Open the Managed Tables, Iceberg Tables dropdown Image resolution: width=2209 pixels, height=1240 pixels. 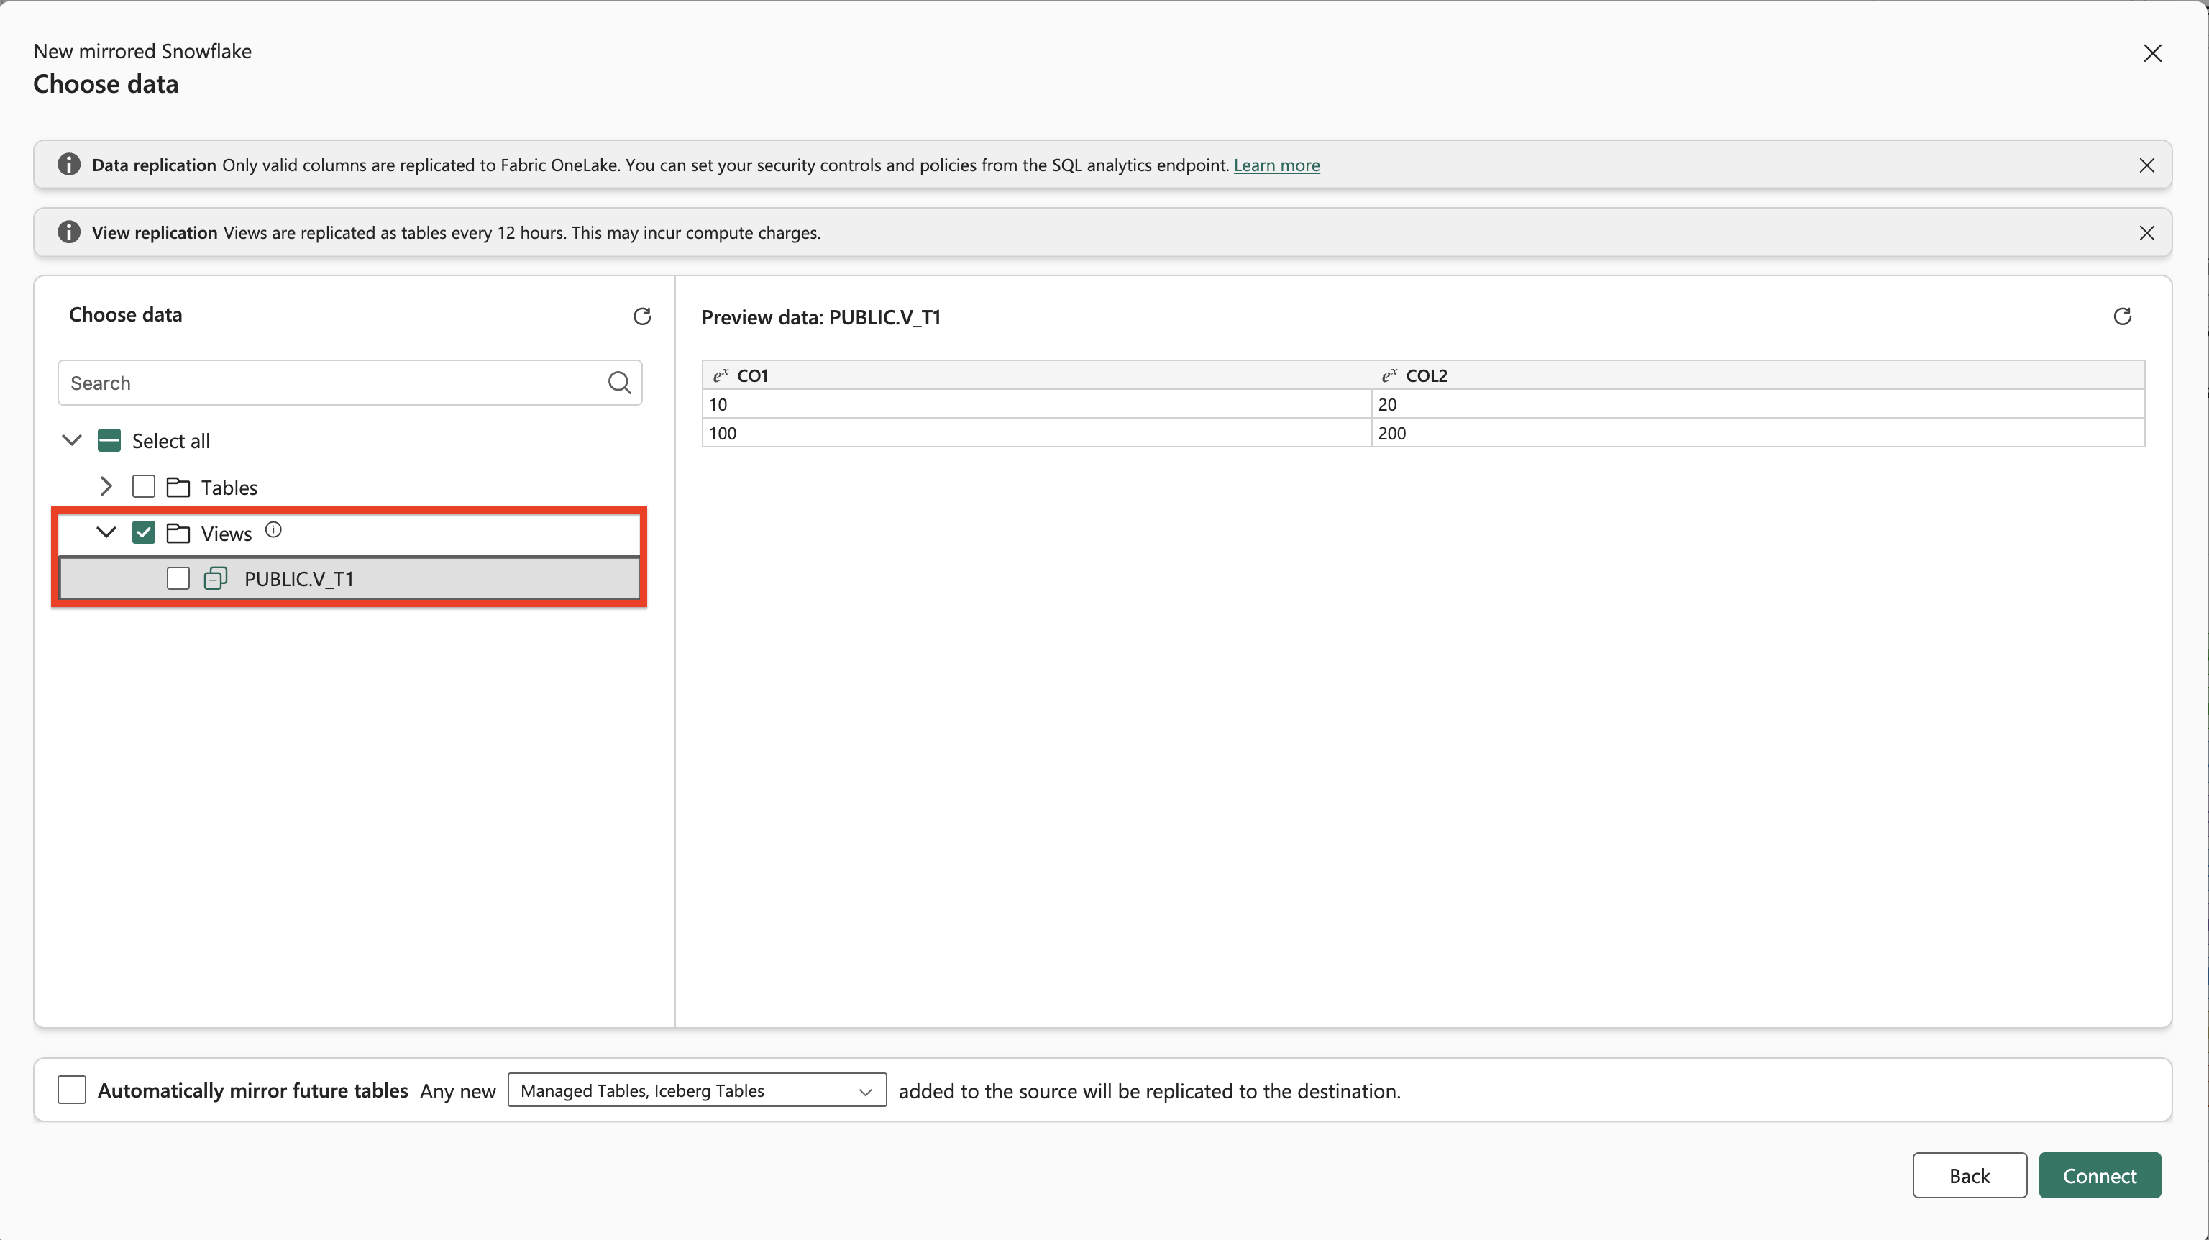tap(696, 1090)
